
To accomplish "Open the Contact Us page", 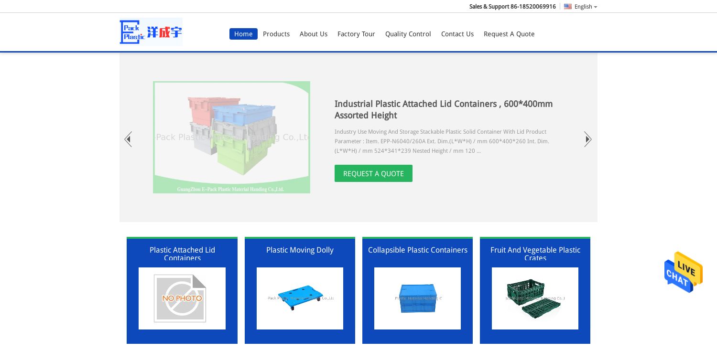I will pos(457,34).
